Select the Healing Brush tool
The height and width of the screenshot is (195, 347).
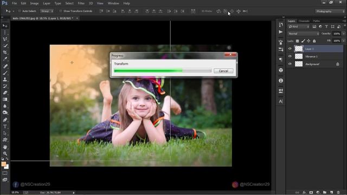pos(5,66)
